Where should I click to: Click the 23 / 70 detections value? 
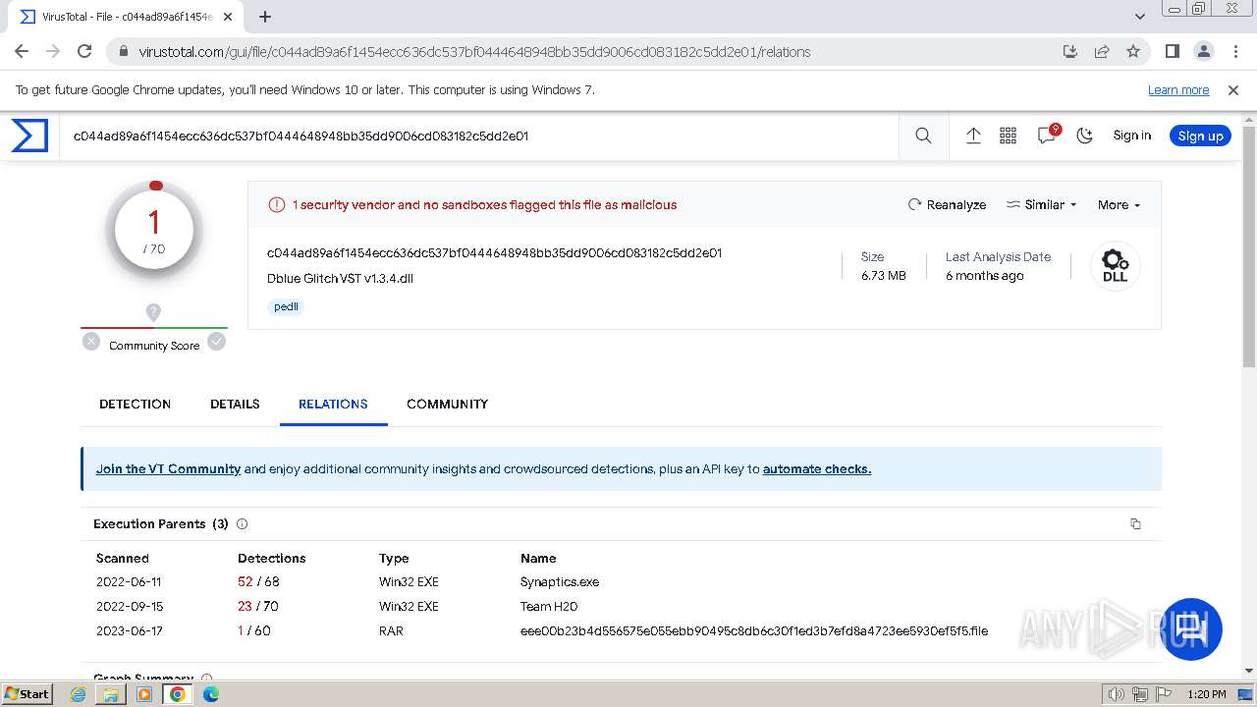(x=258, y=607)
